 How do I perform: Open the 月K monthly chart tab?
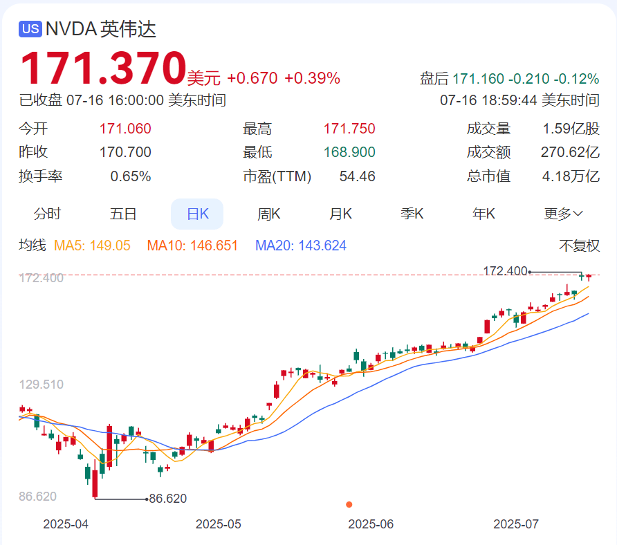[x=340, y=214]
